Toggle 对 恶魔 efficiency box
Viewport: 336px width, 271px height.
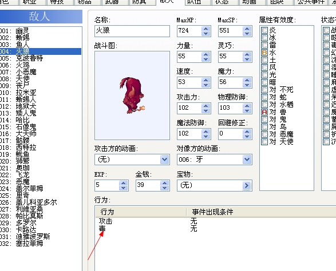[264, 134]
